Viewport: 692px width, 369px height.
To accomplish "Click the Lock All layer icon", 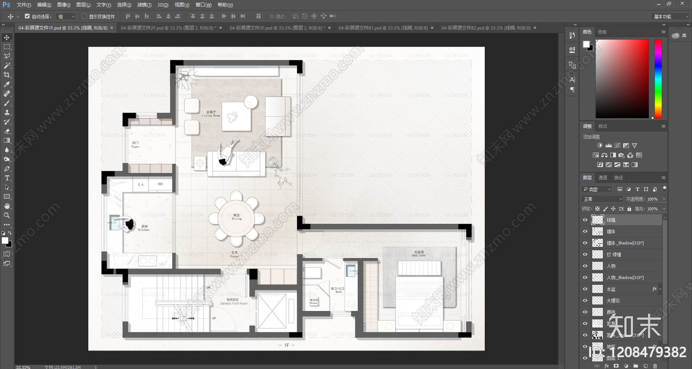I will [x=629, y=209].
